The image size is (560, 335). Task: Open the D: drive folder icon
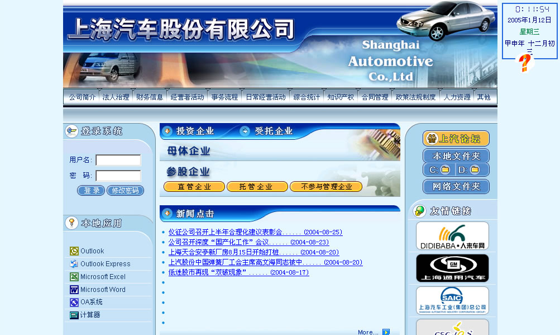475,169
